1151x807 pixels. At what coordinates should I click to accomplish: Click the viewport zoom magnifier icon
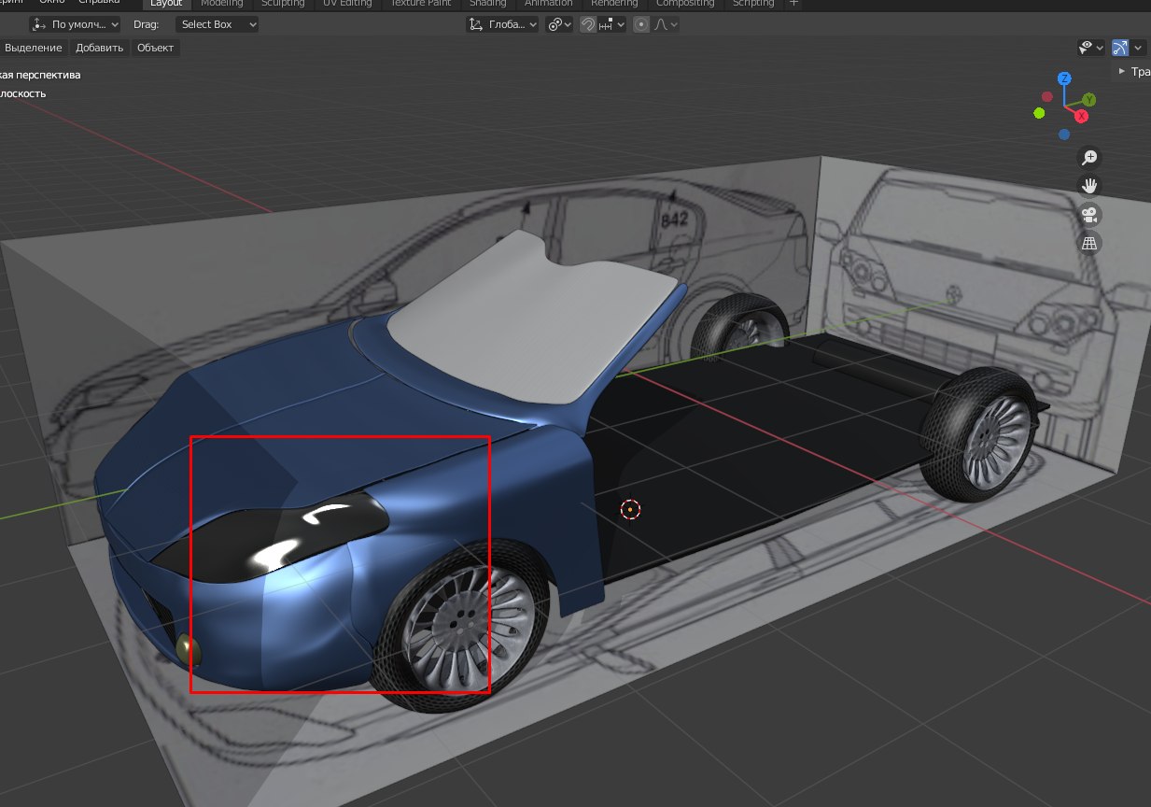[x=1089, y=157]
